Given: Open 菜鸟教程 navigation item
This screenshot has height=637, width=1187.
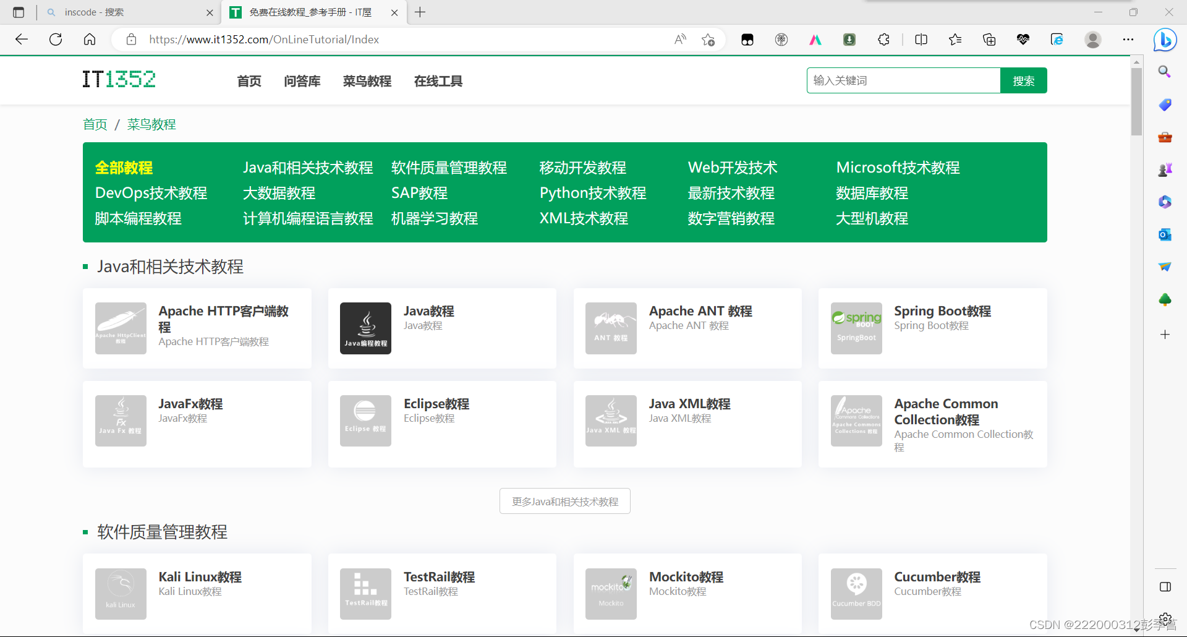Looking at the screenshot, I should pyautogui.click(x=367, y=81).
